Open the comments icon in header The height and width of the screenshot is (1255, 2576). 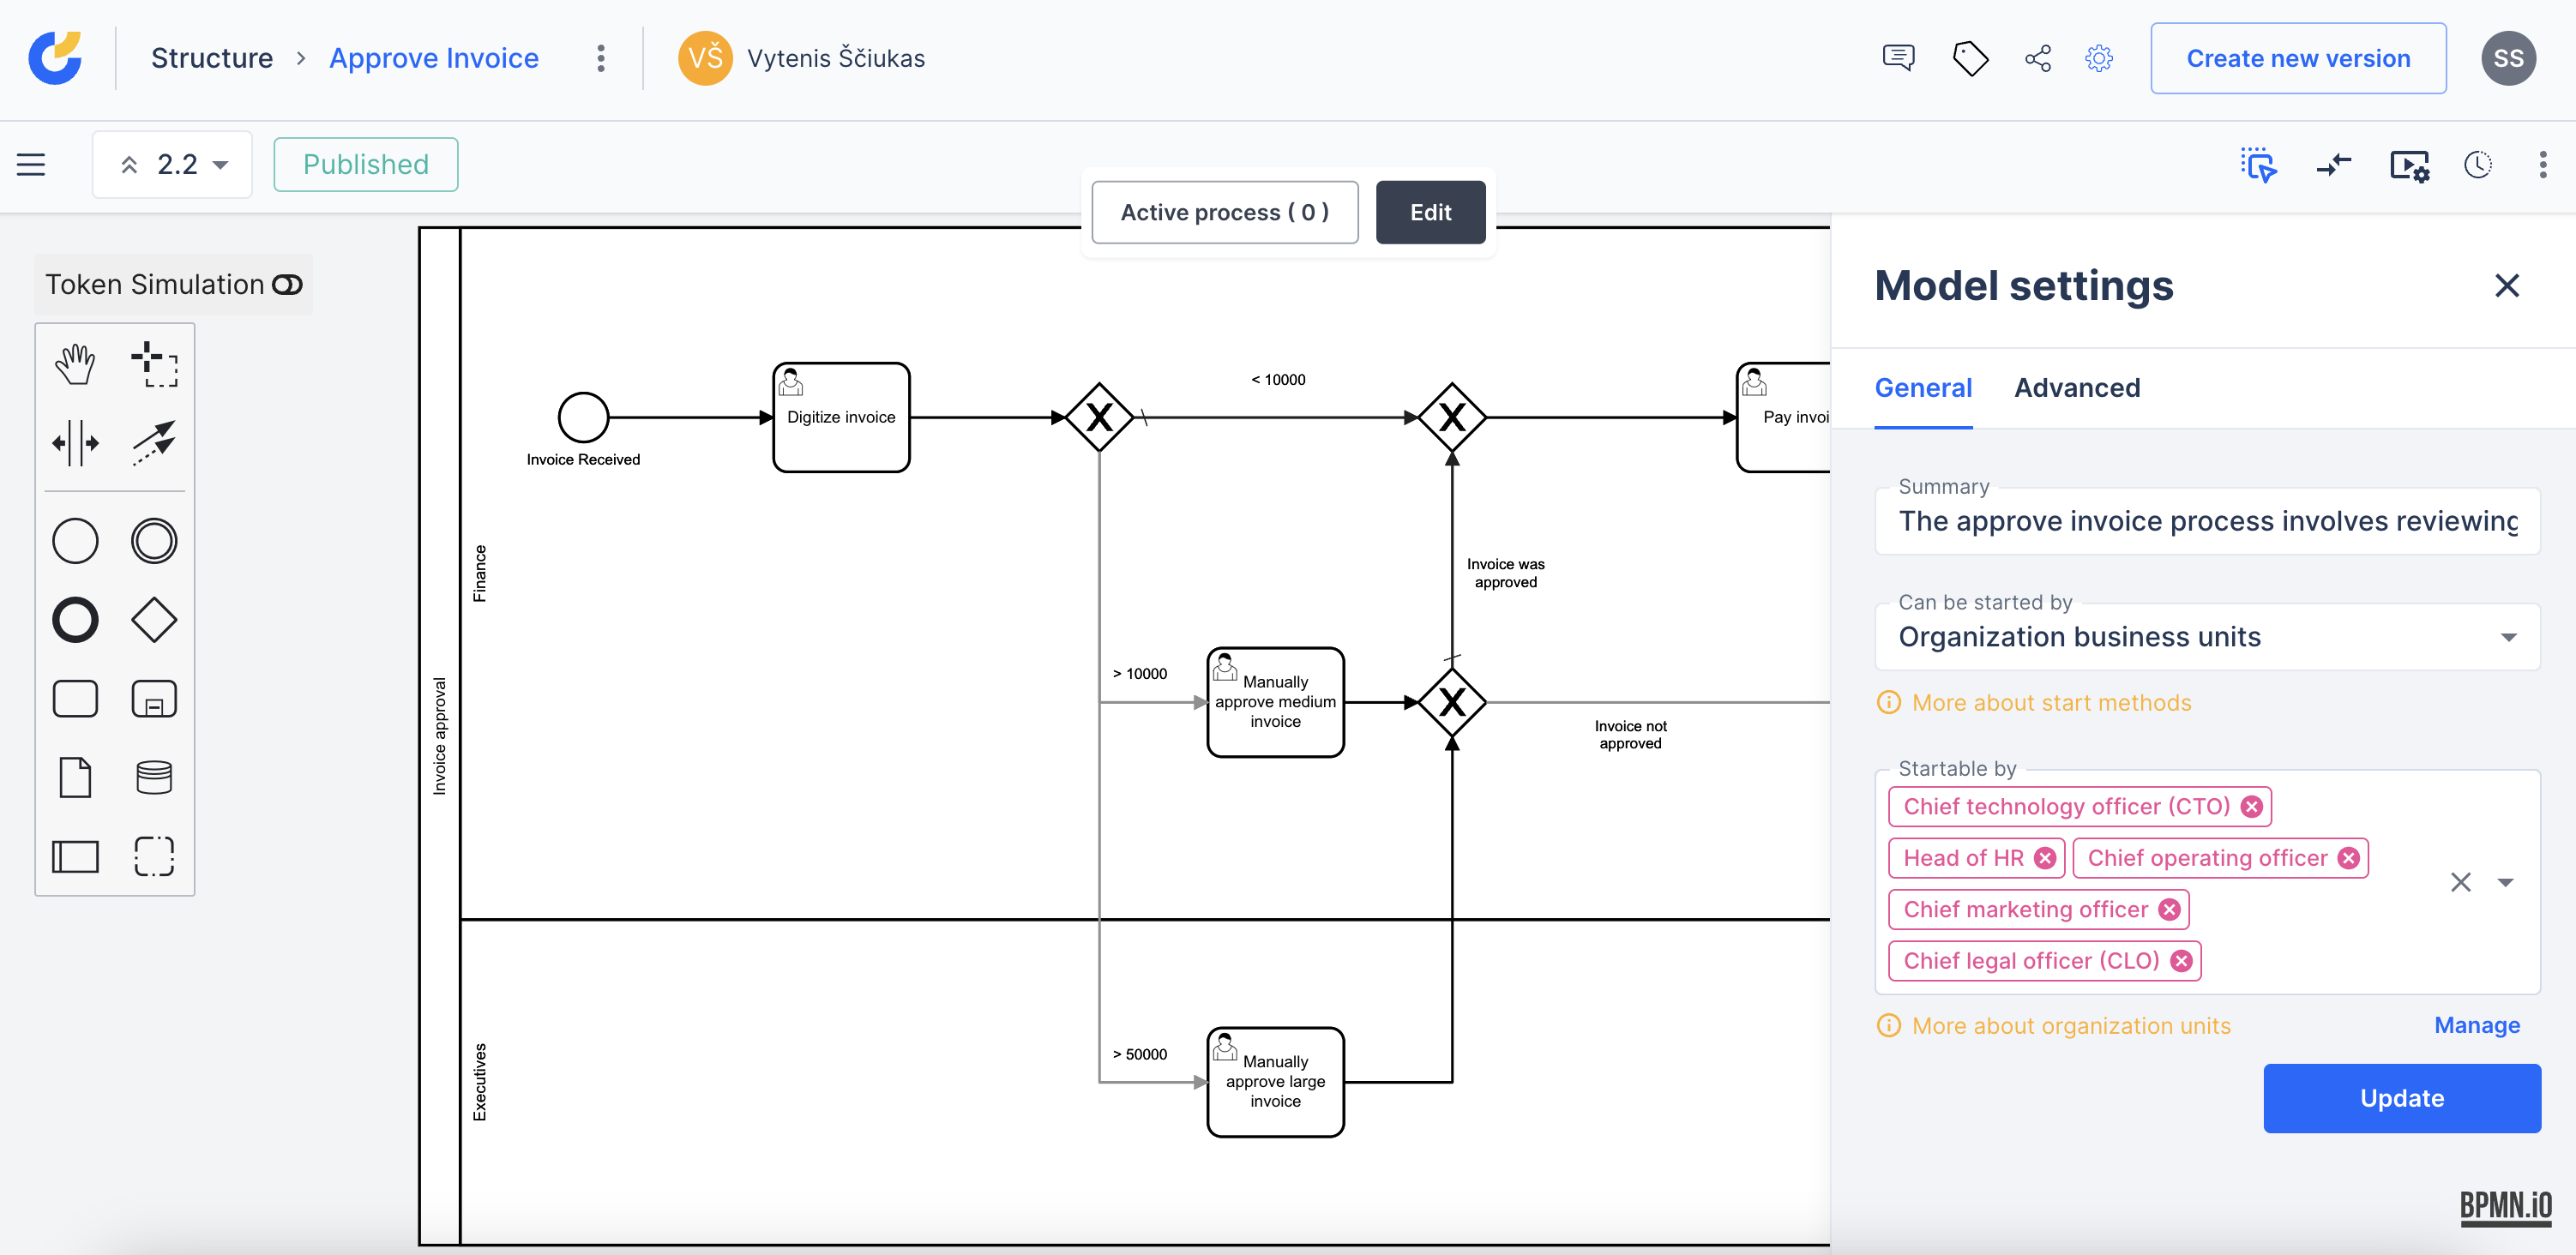click(x=1897, y=58)
